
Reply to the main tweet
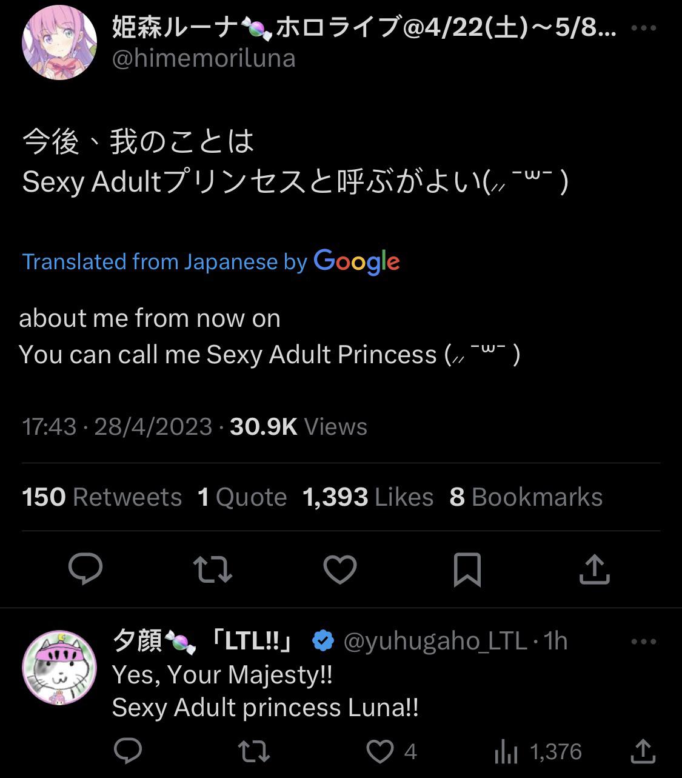(x=85, y=569)
